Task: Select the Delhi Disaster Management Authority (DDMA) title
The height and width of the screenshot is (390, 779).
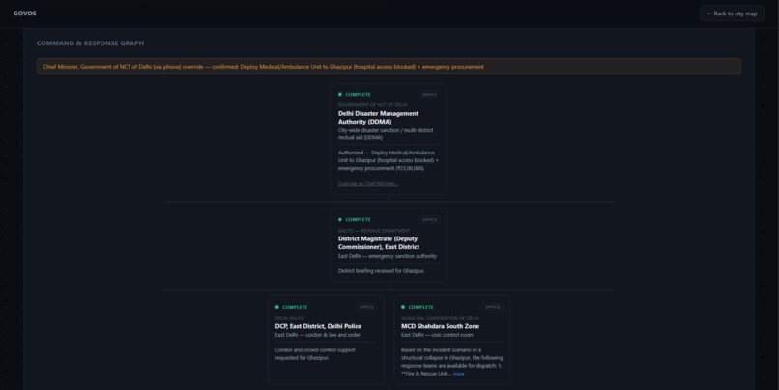Action: tap(379, 118)
